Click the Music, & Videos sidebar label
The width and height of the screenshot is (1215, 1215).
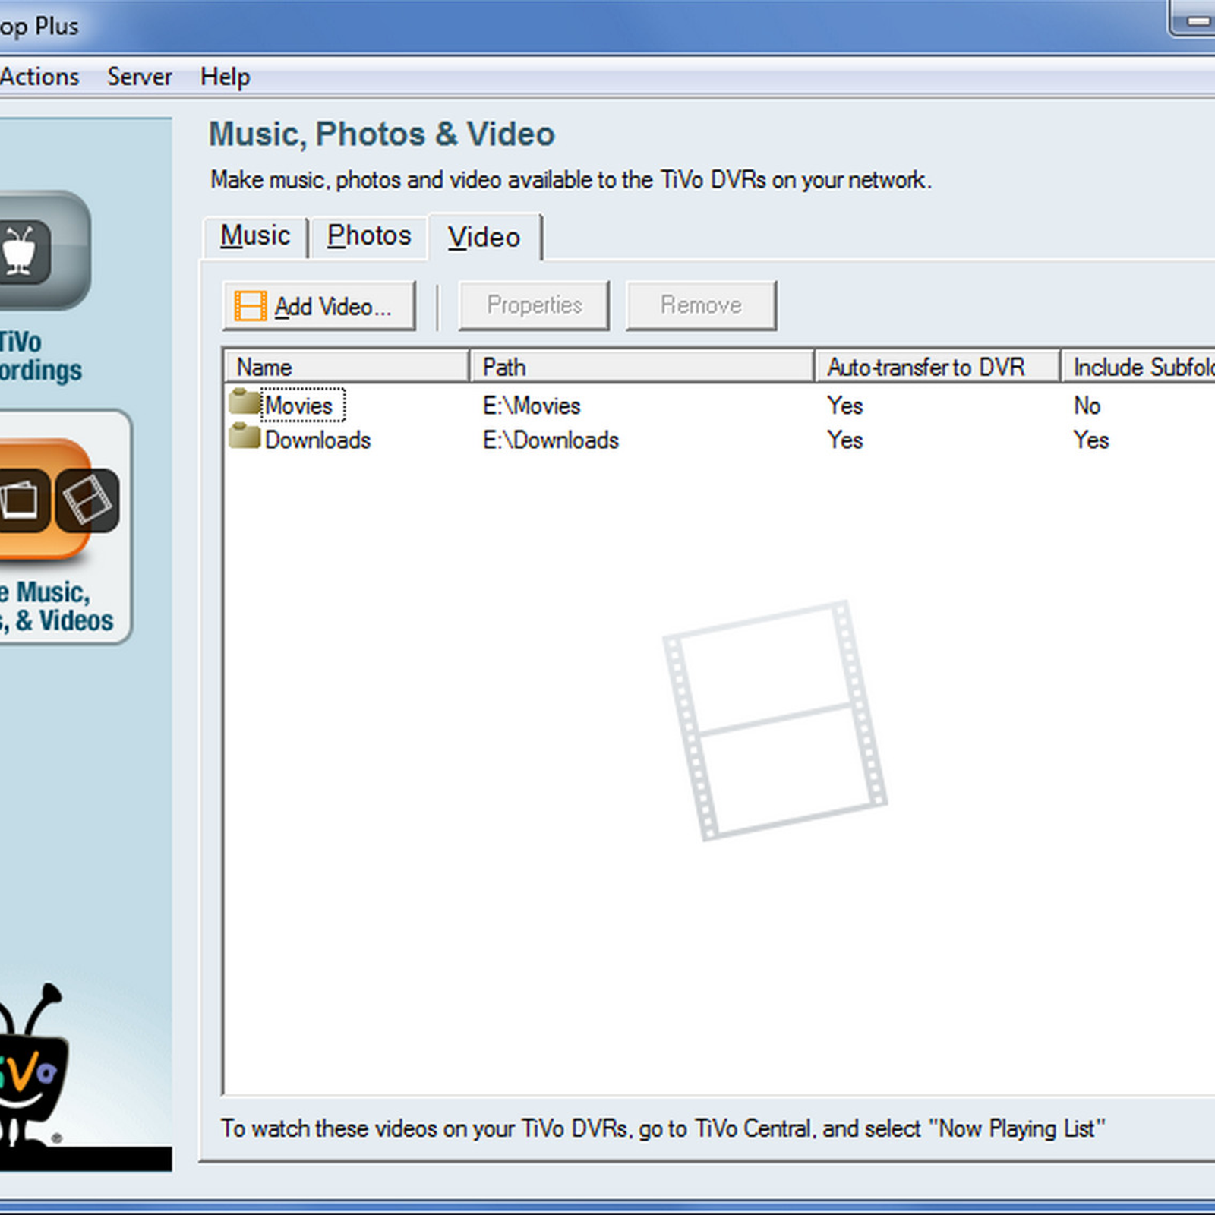click(57, 606)
